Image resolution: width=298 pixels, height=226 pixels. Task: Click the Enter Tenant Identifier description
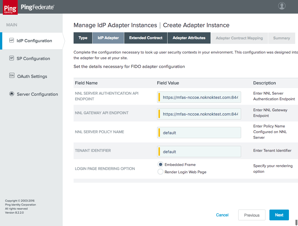pyautogui.click(x=272, y=150)
